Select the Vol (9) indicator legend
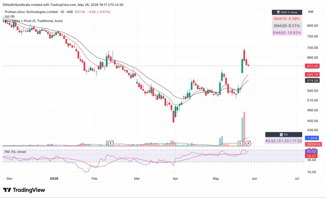The height and width of the screenshot is (198, 326). 10,17
